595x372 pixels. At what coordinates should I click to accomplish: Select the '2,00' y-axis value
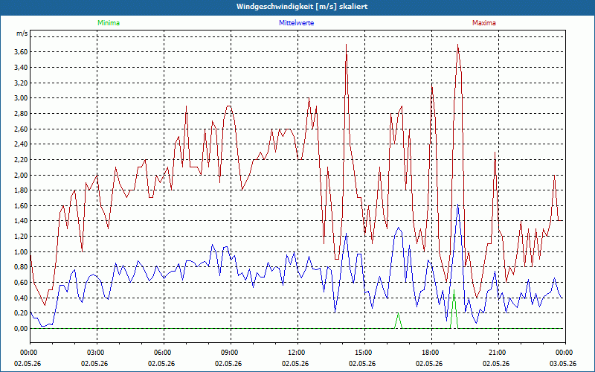tap(21, 175)
